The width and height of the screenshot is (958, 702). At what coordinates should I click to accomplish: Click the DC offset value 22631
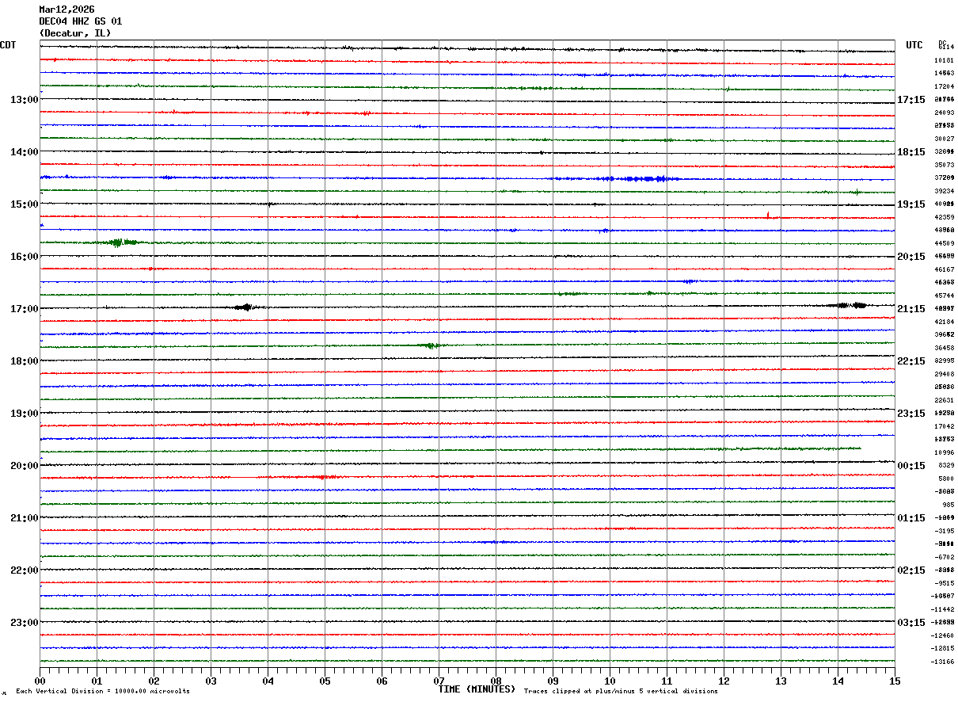click(x=944, y=400)
